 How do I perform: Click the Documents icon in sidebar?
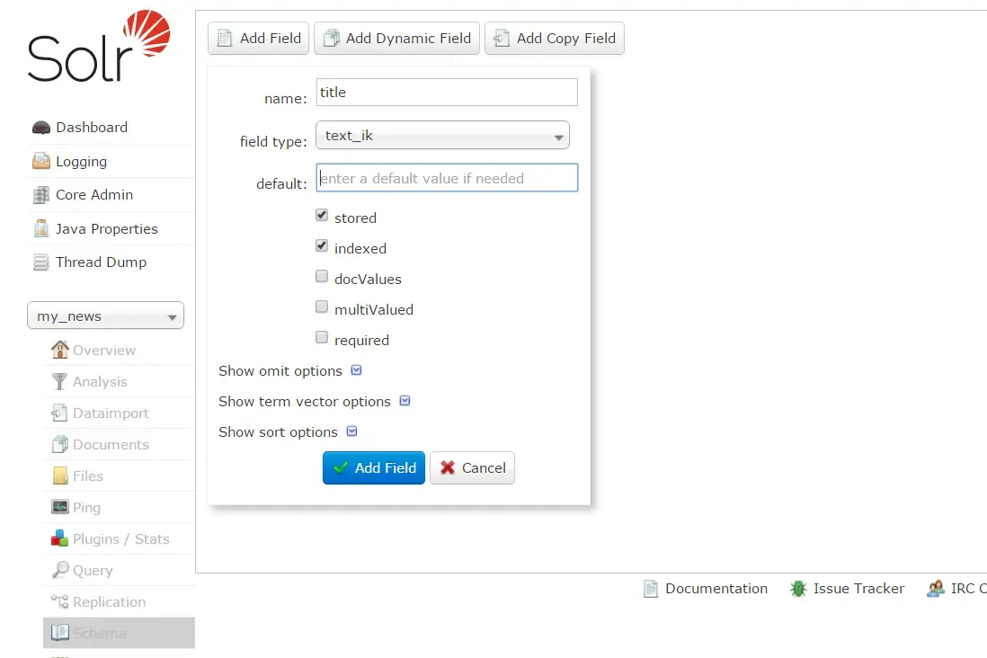[60, 445]
